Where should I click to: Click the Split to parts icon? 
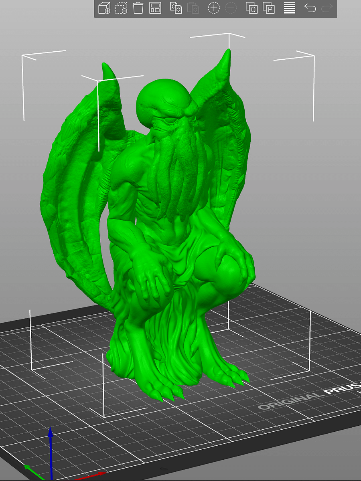[x=268, y=8]
